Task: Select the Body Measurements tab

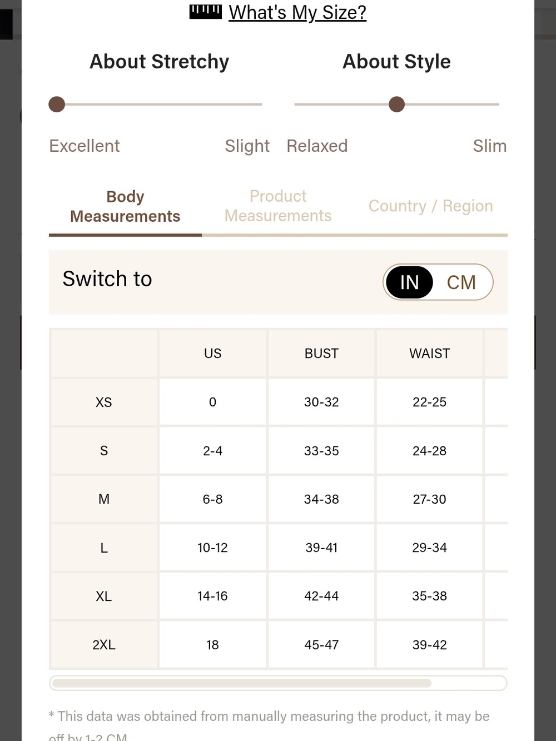Action: [125, 206]
